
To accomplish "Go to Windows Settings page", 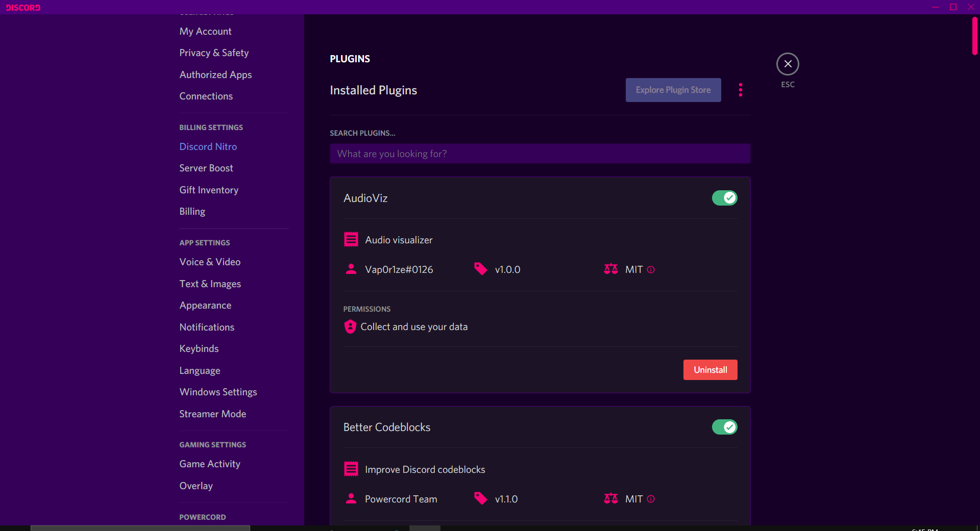I will point(218,392).
